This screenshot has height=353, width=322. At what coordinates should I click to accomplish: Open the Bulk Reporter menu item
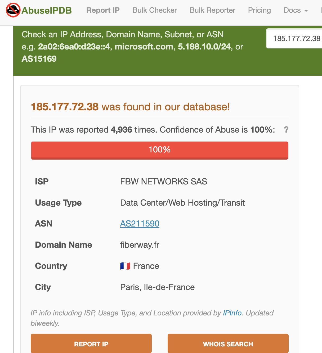212,10
